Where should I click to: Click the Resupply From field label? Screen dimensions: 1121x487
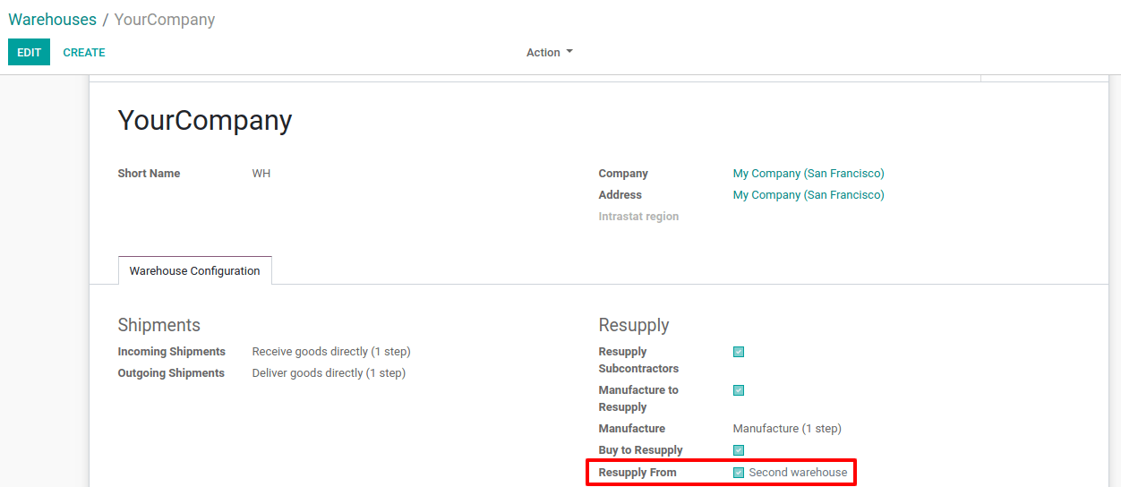click(638, 473)
